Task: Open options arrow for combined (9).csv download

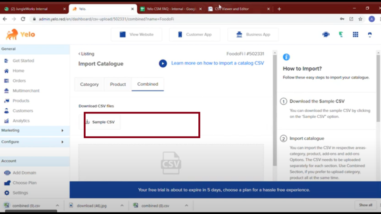Action: pyautogui.click(x=57, y=205)
